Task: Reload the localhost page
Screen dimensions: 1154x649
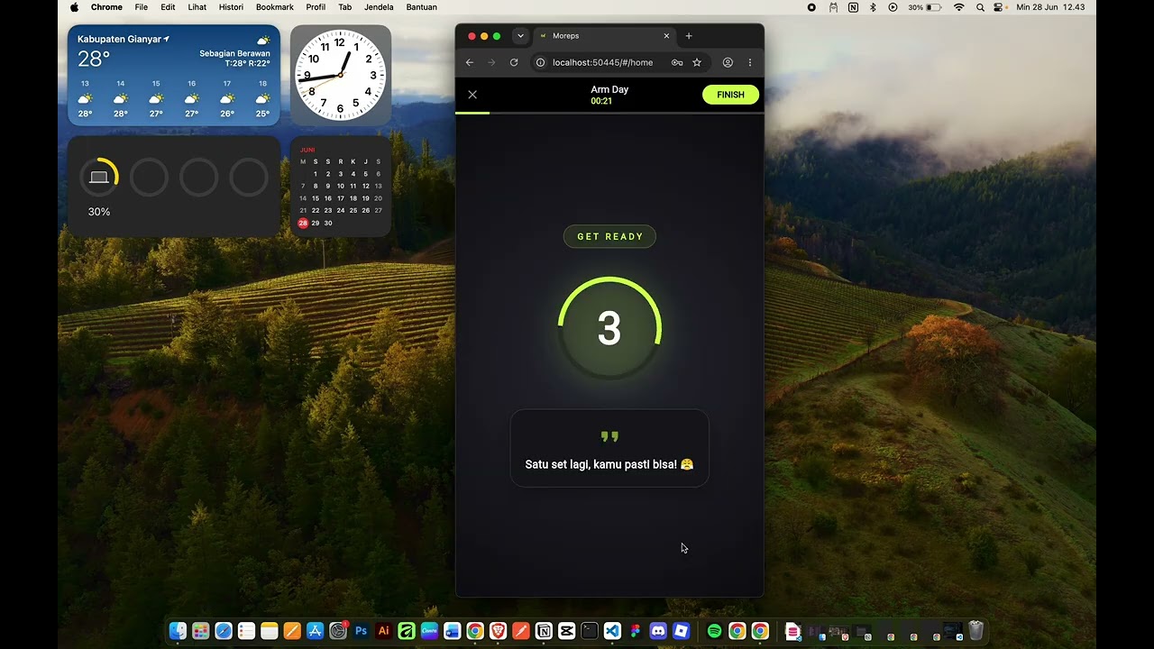Action: pyautogui.click(x=514, y=62)
